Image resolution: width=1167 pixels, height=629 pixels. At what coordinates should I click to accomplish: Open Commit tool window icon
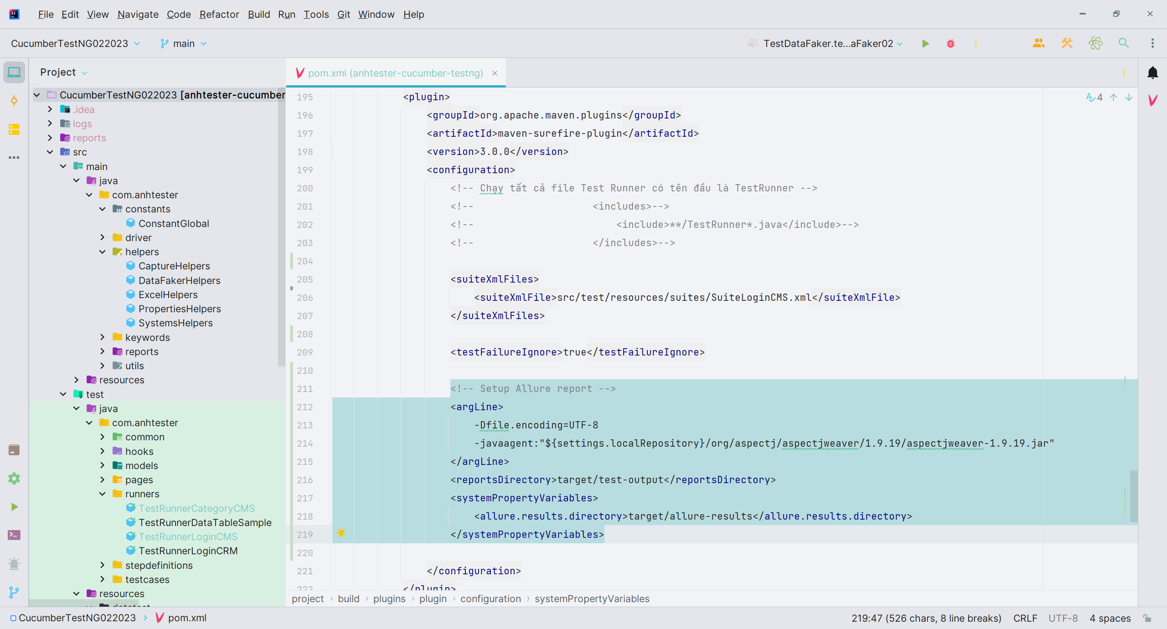point(14,101)
